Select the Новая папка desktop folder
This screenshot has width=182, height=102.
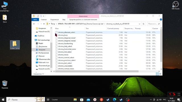(15, 45)
